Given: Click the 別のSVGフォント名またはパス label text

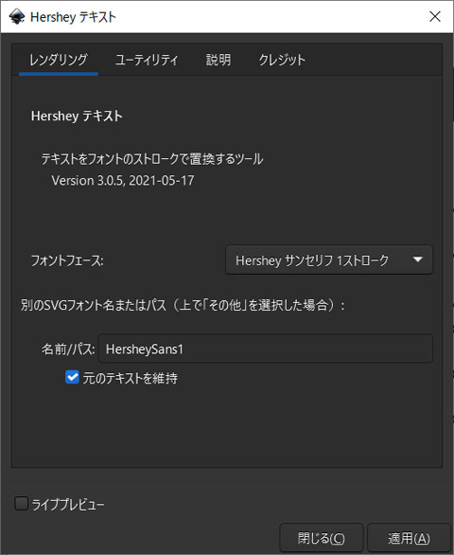Looking at the screenshot, I should point(183,305).
